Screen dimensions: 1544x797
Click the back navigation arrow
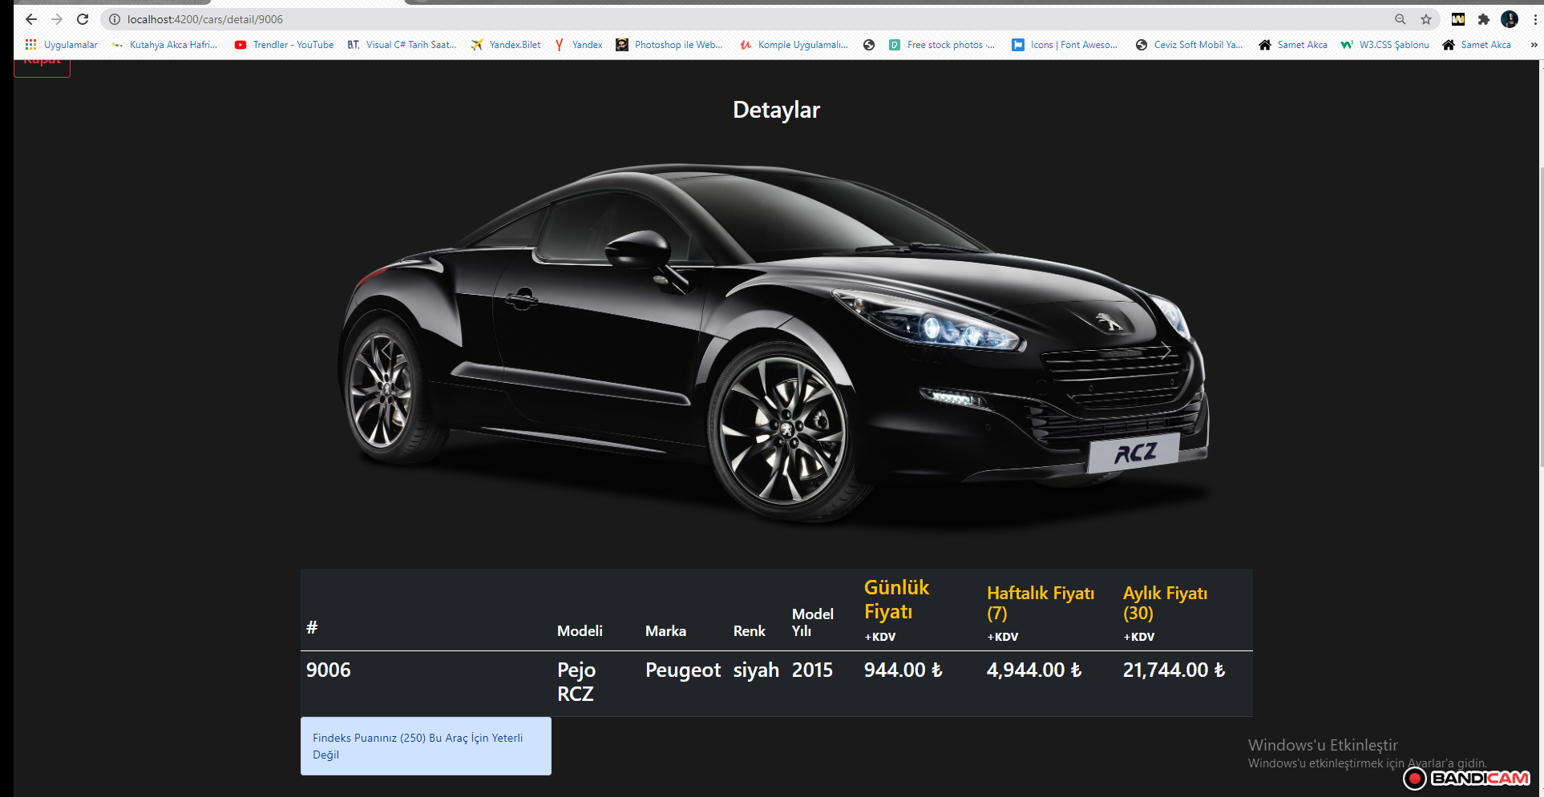click(x=30, y=19)
